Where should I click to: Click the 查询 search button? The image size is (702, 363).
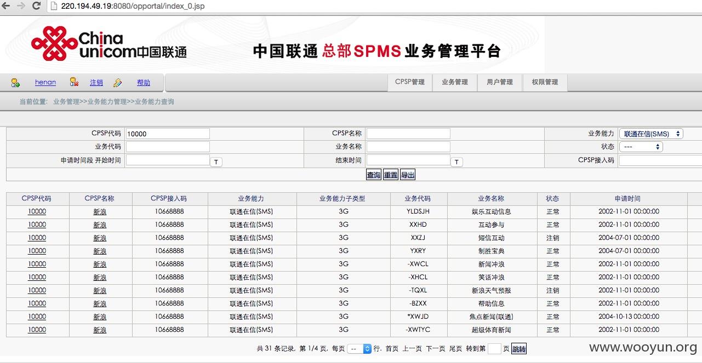click(374, 175)
